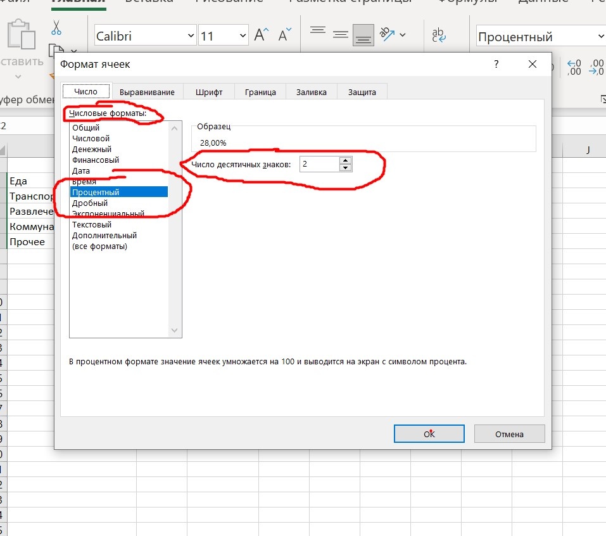Screen dimensions: 606x536
Task: Increase font size with the larger A icon
Action: click(x=262, y=35)
